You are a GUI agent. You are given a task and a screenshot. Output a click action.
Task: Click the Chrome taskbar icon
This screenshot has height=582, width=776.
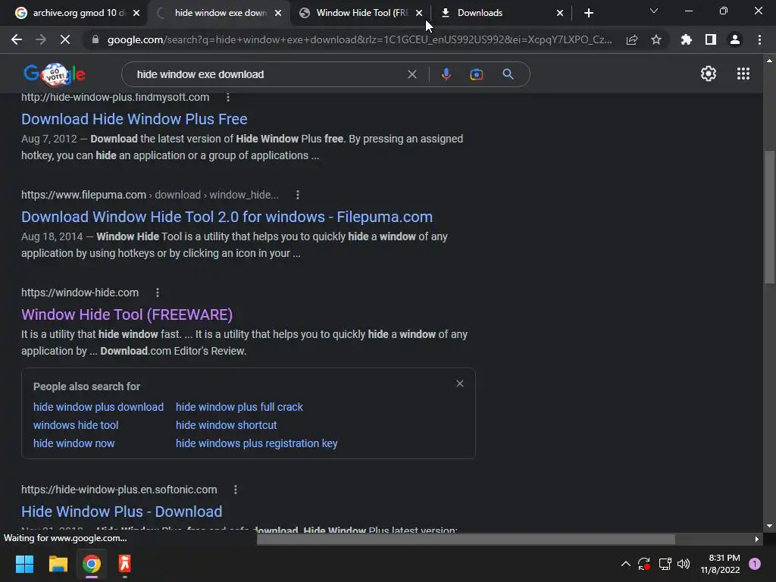92,564
